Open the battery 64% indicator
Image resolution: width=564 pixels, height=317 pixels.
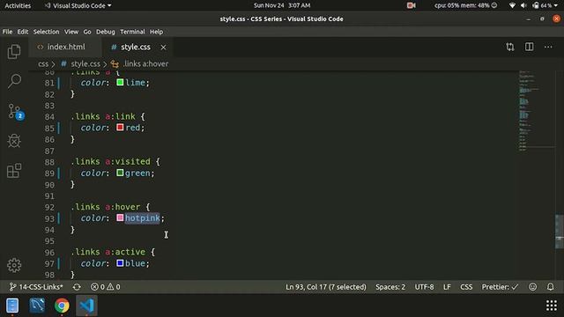click(542, 5)
